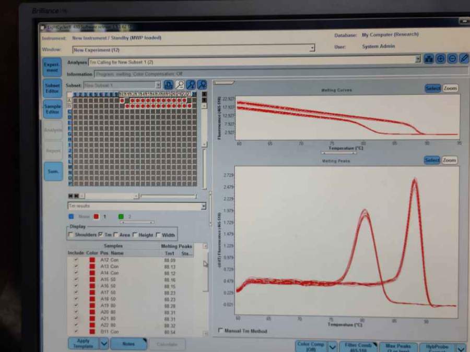470x352 pixels.
Task: Uncheck Include for sample A12 Con
Action: pyautogui.click(x=76, y=260)
